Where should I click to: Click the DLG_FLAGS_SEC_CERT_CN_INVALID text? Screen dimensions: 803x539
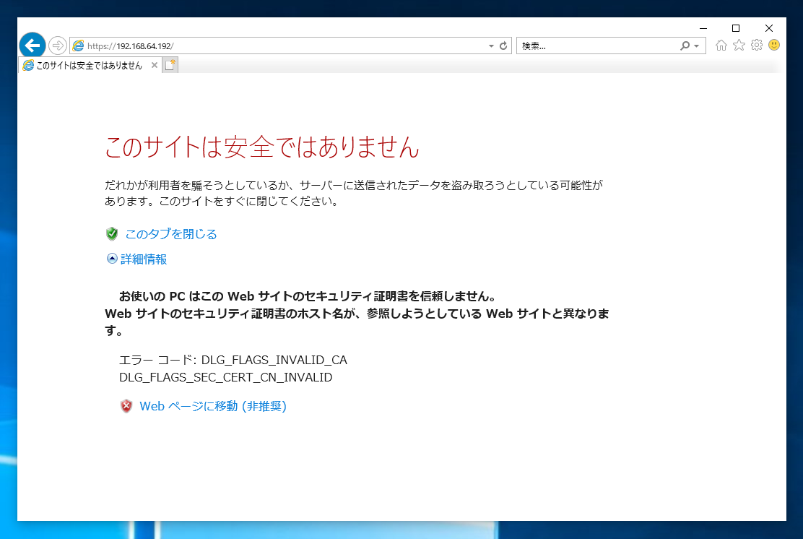[226, 377]
